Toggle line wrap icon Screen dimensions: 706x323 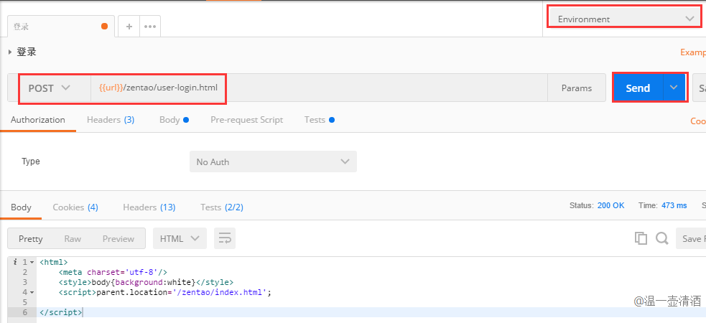[x=225, y=238]
